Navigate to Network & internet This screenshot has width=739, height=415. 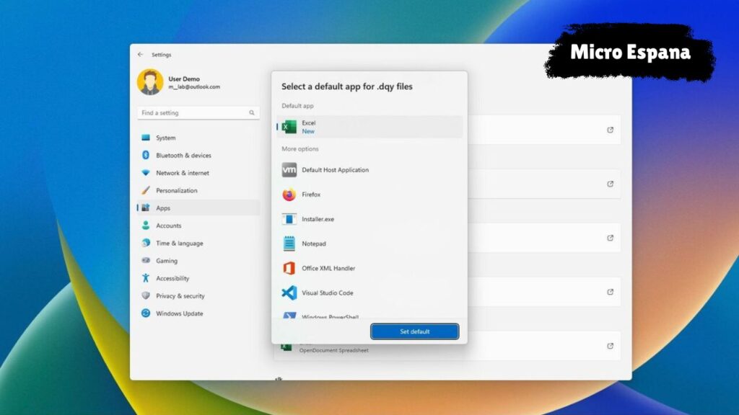(x=182, y=173)
